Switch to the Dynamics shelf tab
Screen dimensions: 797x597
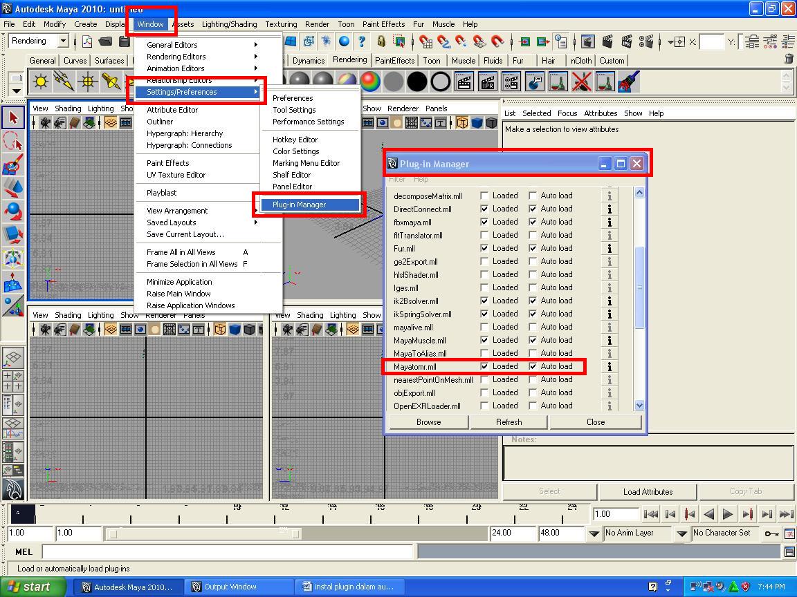307,60
